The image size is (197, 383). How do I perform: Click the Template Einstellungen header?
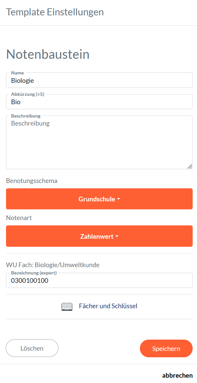(x=55, y=12)
